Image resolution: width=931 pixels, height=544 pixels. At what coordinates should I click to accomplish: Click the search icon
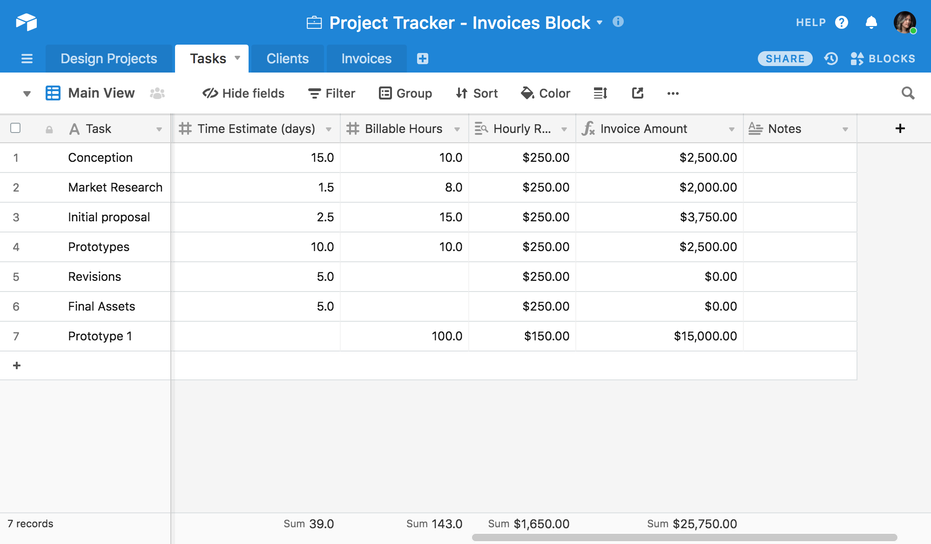point(910,93)
